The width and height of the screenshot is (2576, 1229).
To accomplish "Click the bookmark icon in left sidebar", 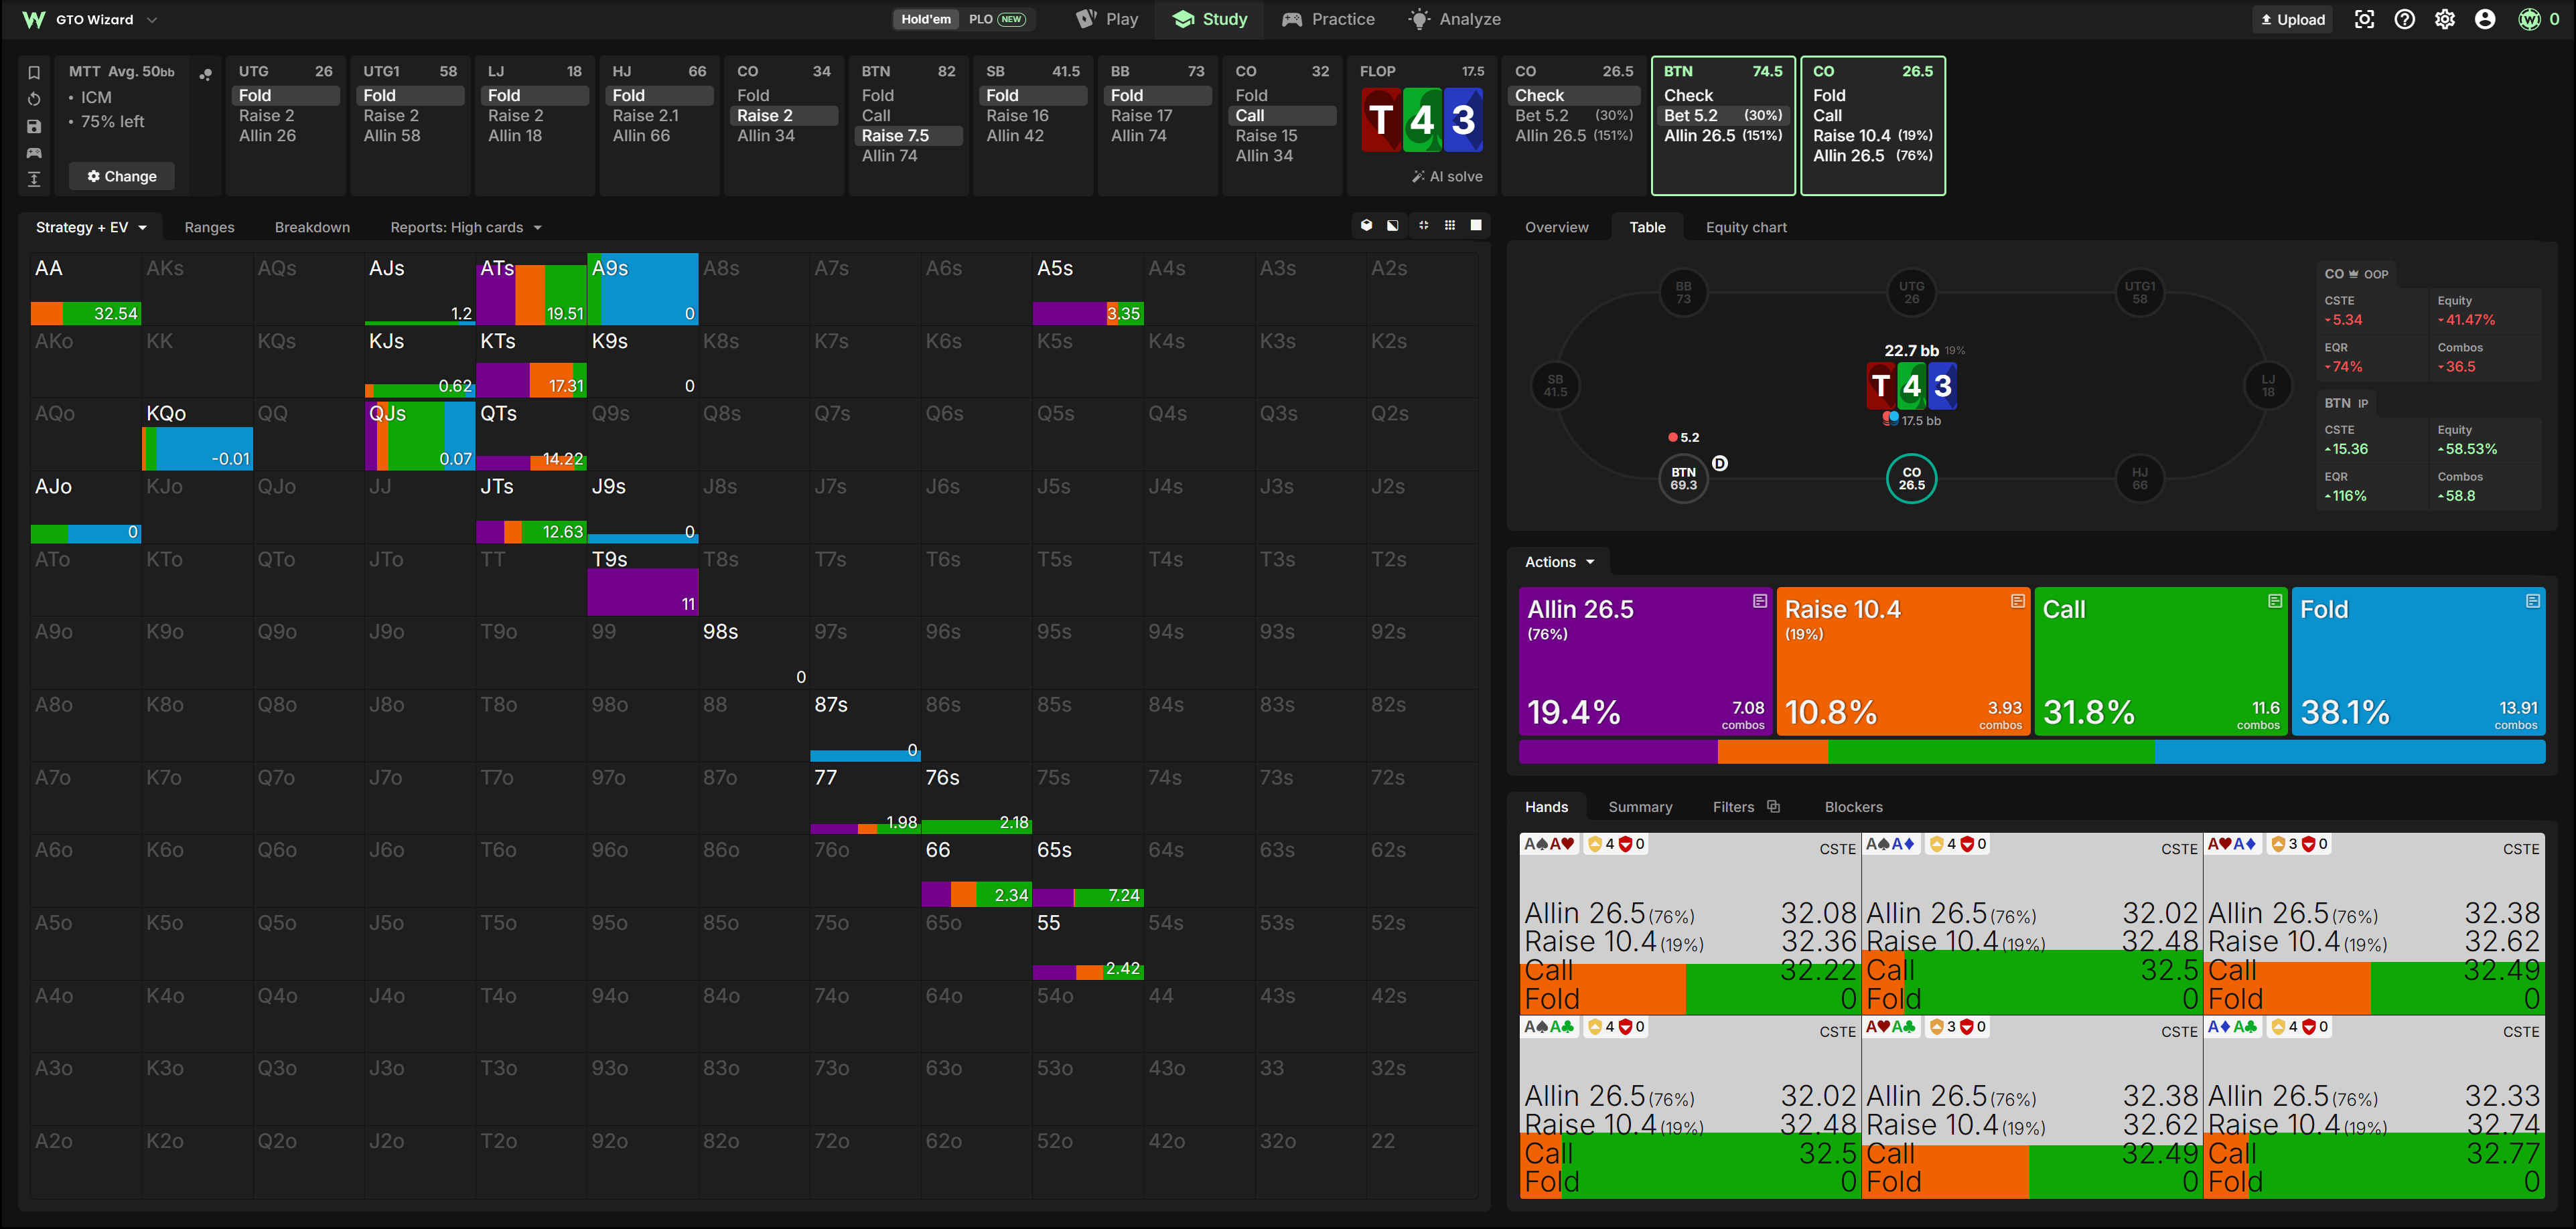I will click(x=34, y=73).
